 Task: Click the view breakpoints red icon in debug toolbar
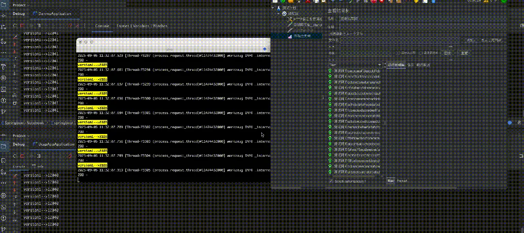[x=70, y=26]
